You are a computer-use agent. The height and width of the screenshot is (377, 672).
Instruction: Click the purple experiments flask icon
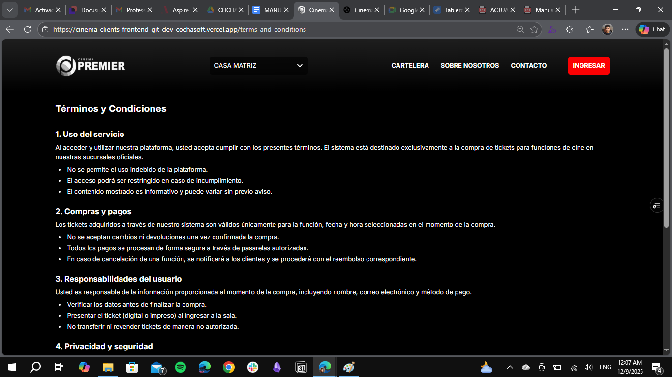point(551,29)
